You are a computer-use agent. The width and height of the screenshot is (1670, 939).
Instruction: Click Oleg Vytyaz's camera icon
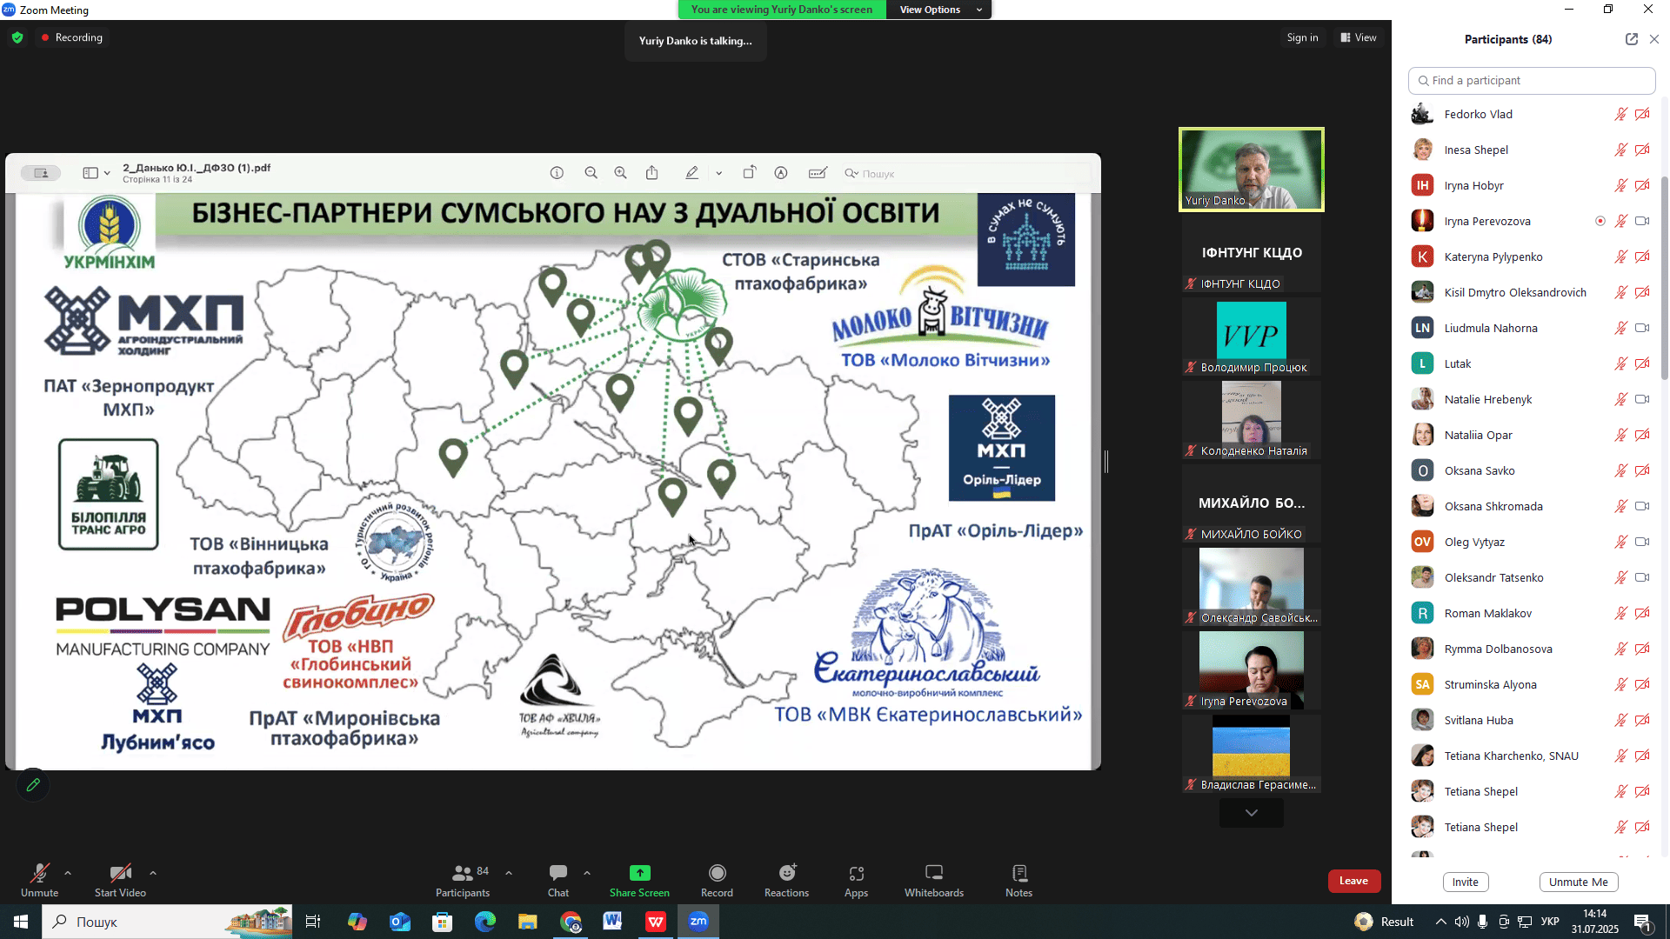(x=1642, y=542)
